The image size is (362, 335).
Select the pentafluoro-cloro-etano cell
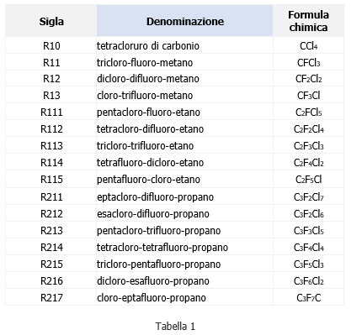click(x=184, y=179)
